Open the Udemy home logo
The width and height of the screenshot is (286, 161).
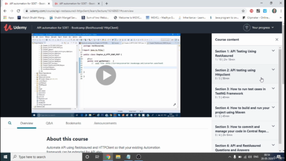pyautogui.click(x=15, y=28)
